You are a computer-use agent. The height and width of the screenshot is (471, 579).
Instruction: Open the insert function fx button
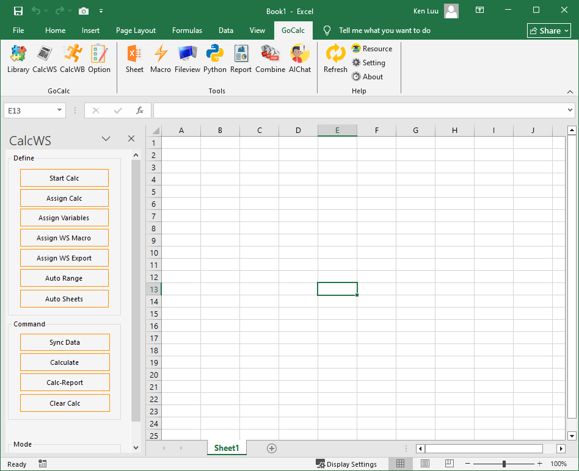(140, 110)
